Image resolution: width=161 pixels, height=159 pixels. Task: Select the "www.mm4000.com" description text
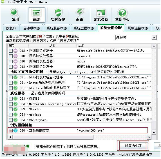91,130
